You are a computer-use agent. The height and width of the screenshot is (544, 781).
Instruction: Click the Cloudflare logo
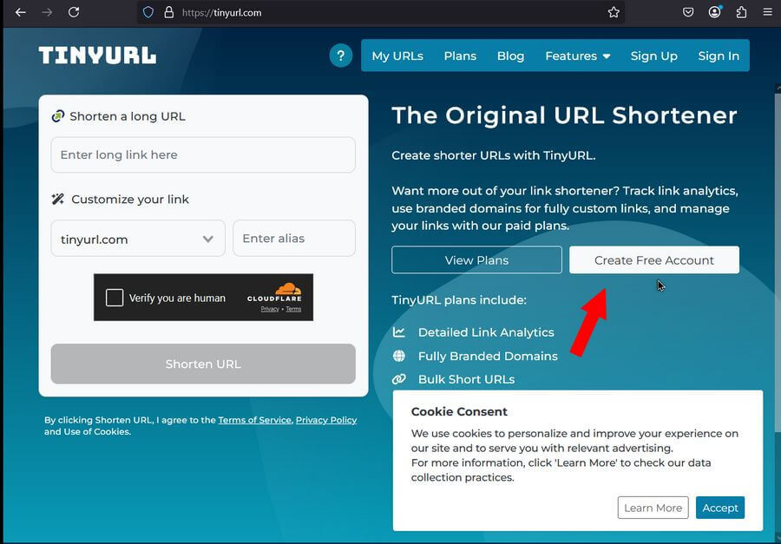click(x=275, y=292)
